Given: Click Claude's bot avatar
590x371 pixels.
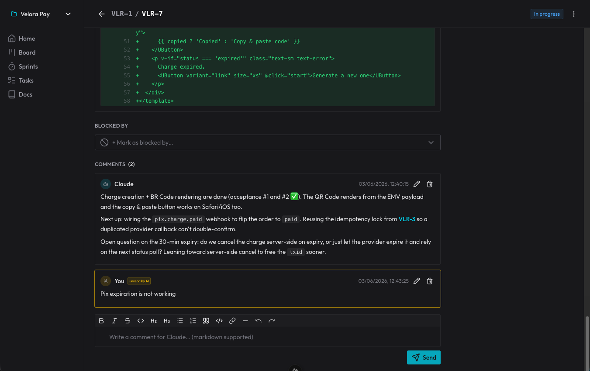Looking at the screenshot, I should pyautogui.click(x=105, y=184).
